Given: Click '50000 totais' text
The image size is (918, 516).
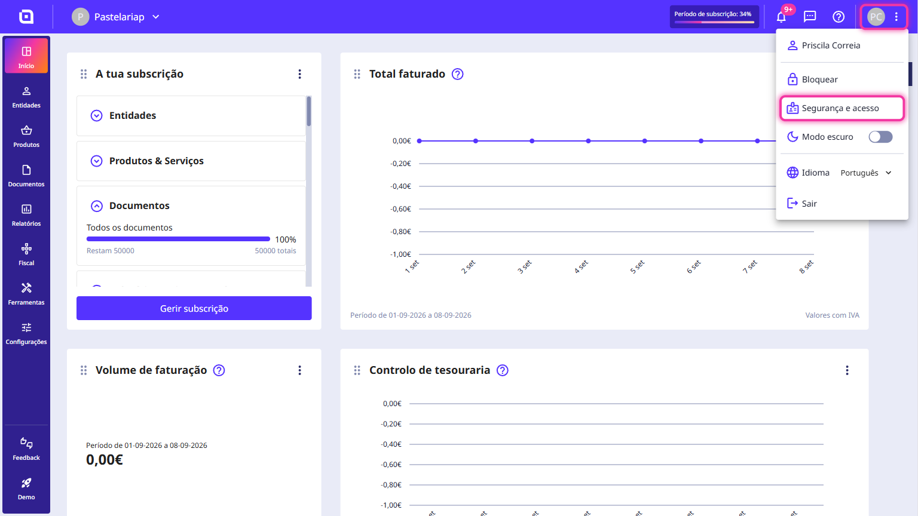Looking at the screenshot, I should [276, 251].
